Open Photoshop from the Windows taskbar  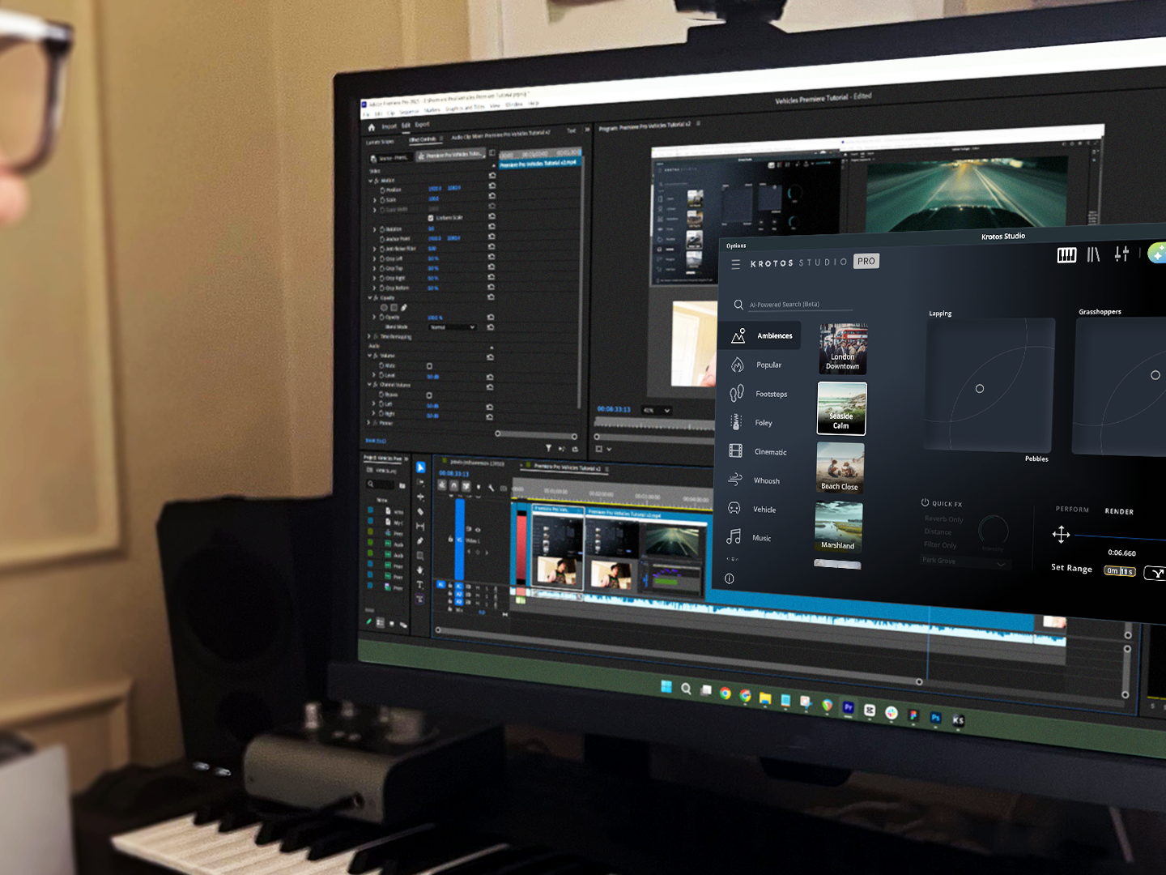tap(935, 718)
